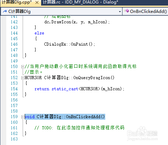Click the dropdown arrow of class selector
The image size is (168, 145).
tap(120, 12)
